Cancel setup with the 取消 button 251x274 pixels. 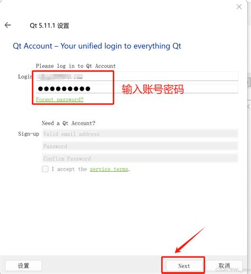coord(224,266)
